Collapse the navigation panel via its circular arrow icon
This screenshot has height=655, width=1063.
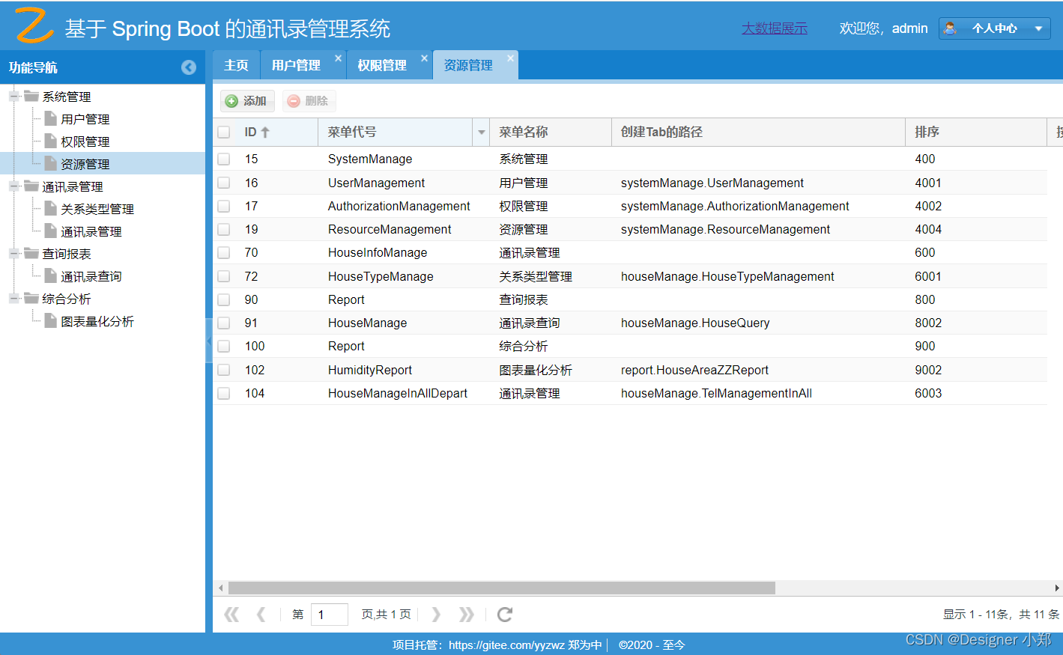coord(189,67)
